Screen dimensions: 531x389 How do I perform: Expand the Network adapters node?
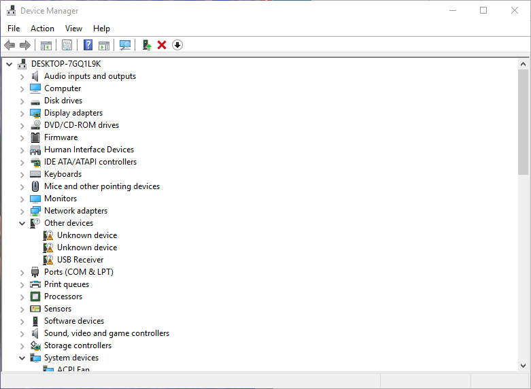pos(22,211)
